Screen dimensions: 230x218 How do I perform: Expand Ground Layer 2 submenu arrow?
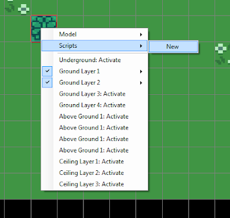(141, 83)
